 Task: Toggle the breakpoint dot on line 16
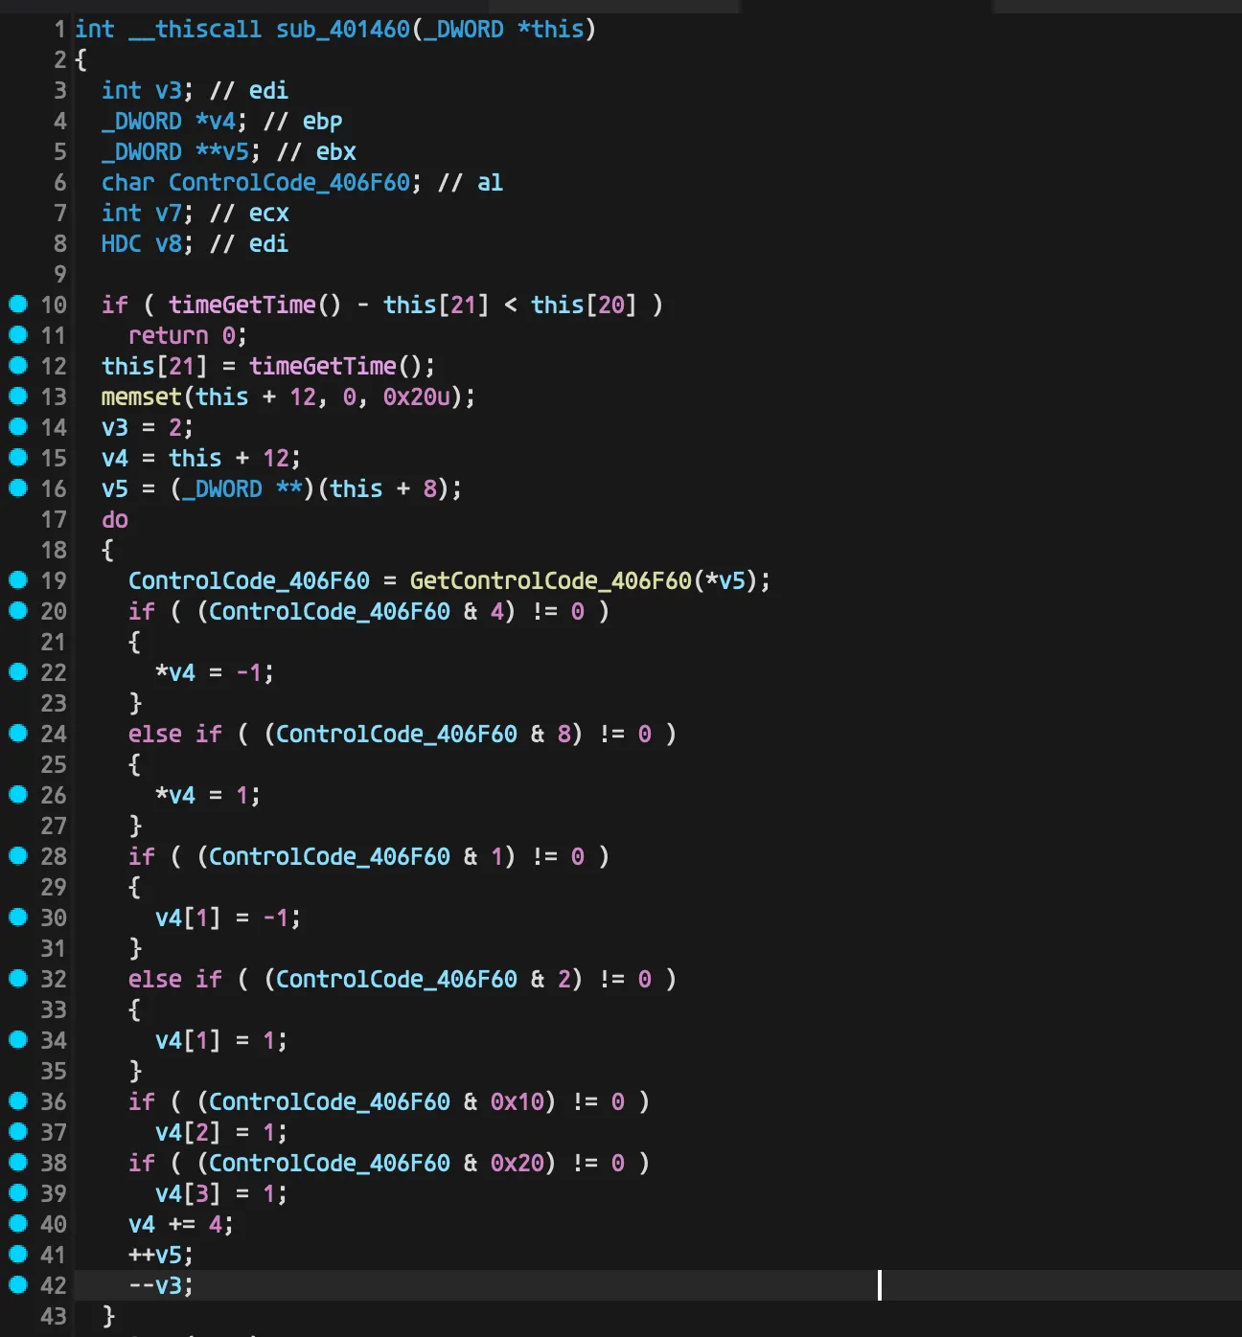(18, 488)
